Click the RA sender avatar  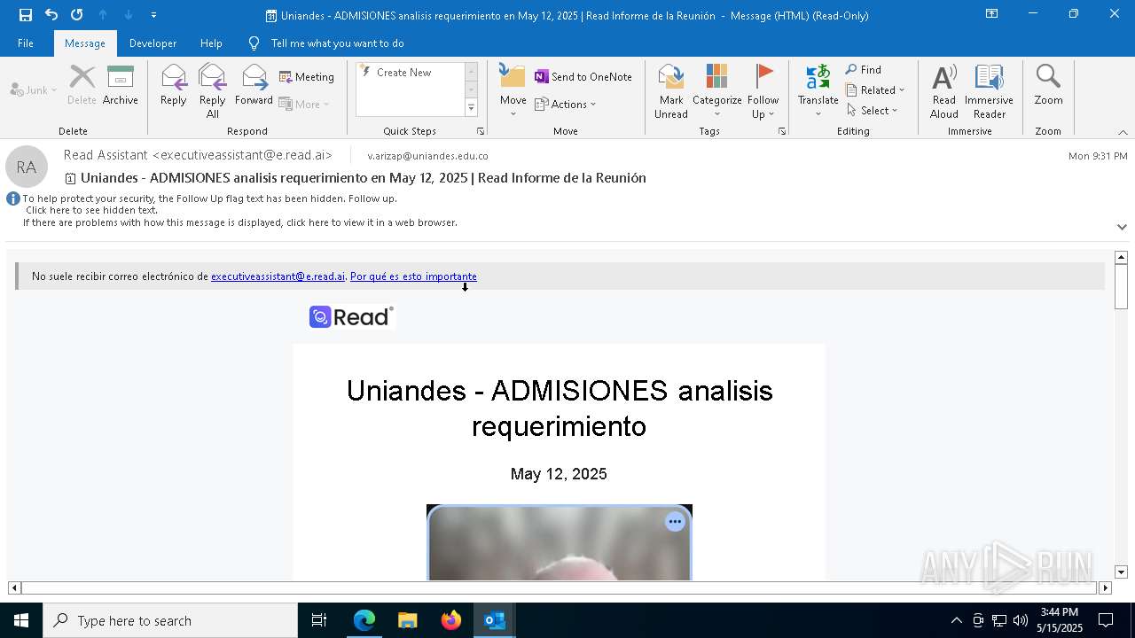(x=27, y=167)
